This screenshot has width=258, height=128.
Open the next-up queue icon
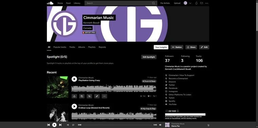[x=208, y=125]
